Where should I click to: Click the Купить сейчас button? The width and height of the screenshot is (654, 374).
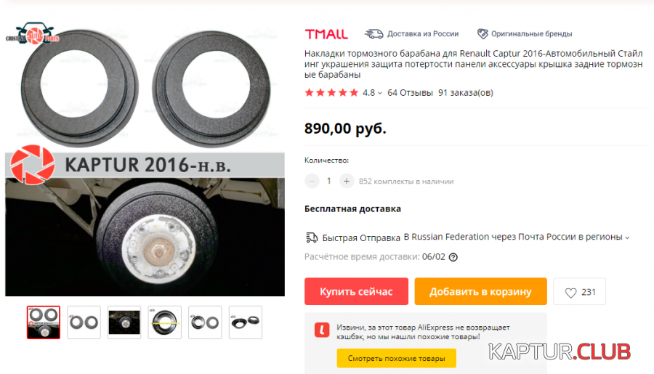point(356,291)
